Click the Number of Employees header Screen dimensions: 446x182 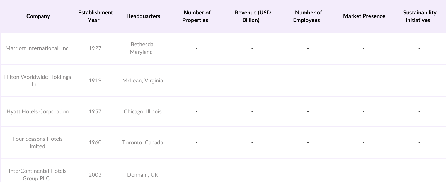pos(308,16)
